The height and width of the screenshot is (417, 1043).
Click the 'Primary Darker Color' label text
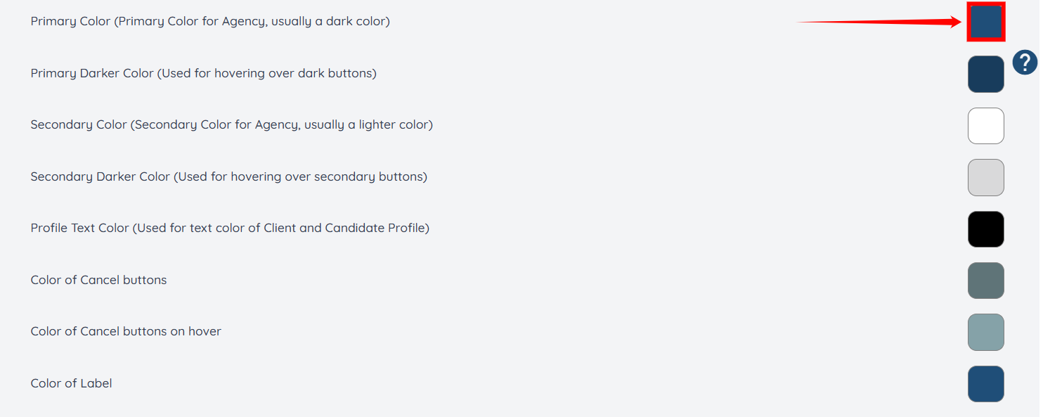(92, 73)
